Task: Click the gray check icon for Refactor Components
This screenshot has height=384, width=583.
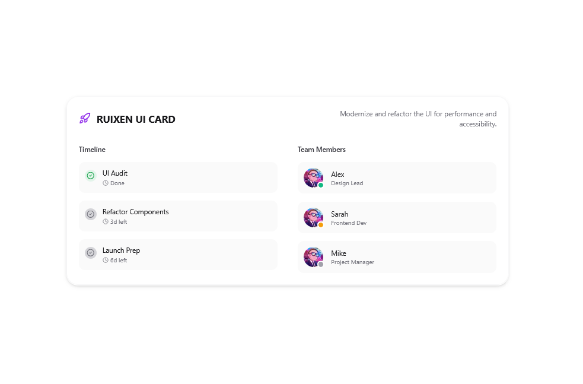Action: tap(90, 214)
